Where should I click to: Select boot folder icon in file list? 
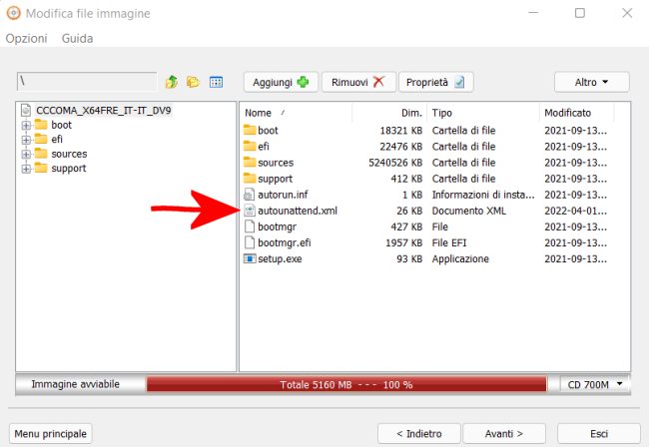pos(250,130)
